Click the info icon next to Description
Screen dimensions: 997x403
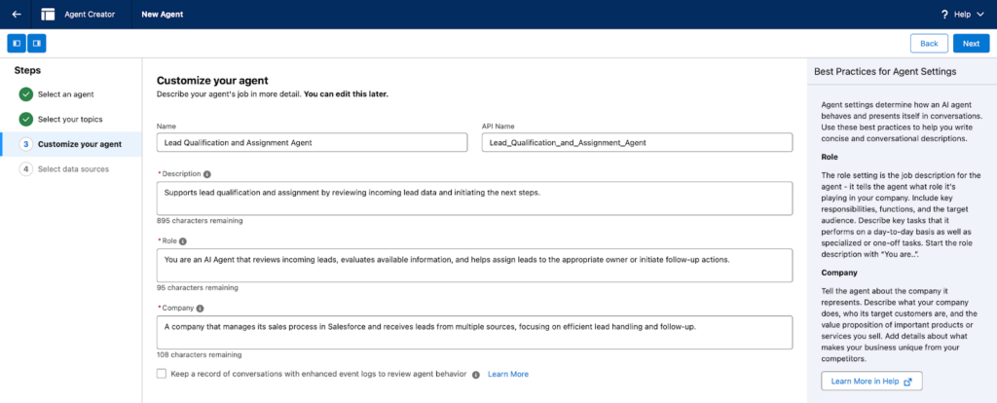(207, 174)
